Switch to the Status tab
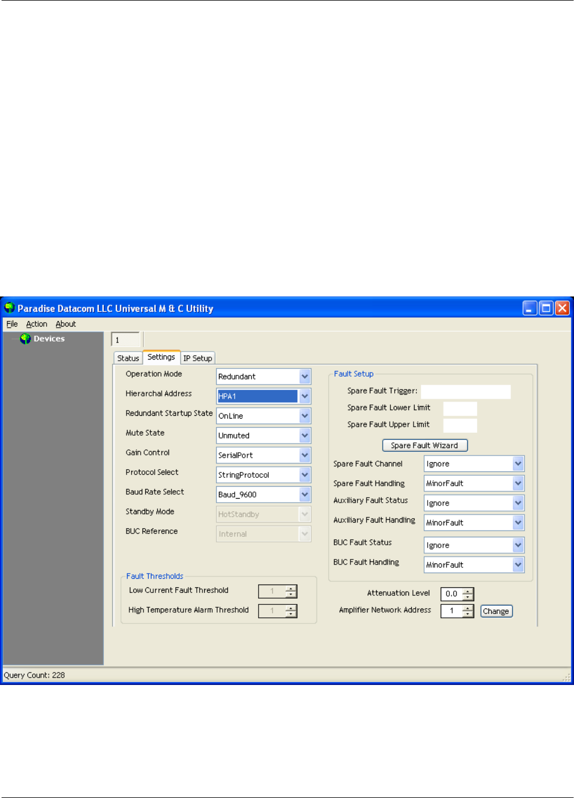 coord(128,358)
